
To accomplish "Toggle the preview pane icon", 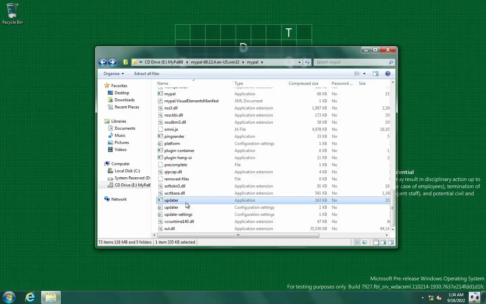I will (x=376, y=74).
